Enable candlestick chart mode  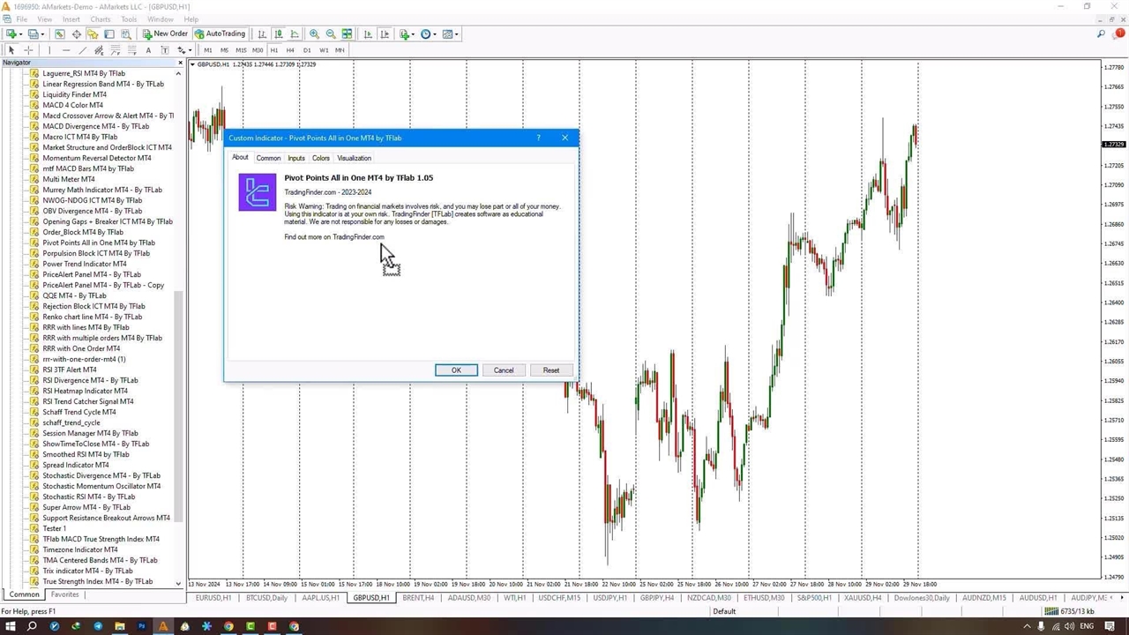point(278,34)
